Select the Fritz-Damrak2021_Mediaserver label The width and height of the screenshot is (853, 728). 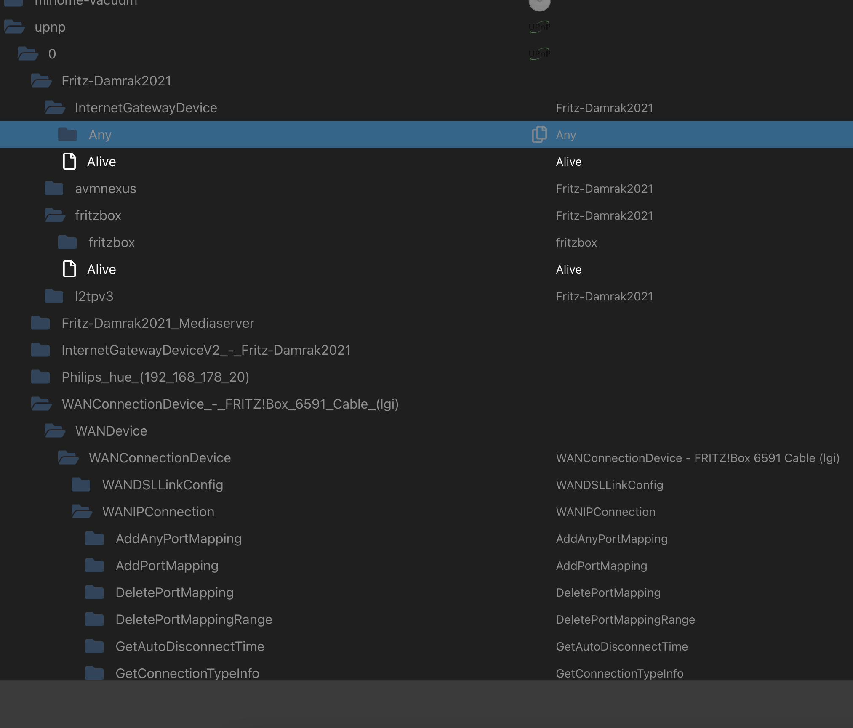tap(158, 323)
